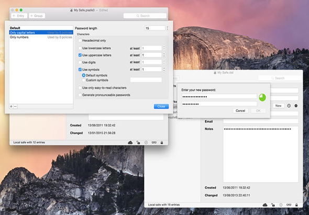Click the password confirmation field

click(219, 104)
